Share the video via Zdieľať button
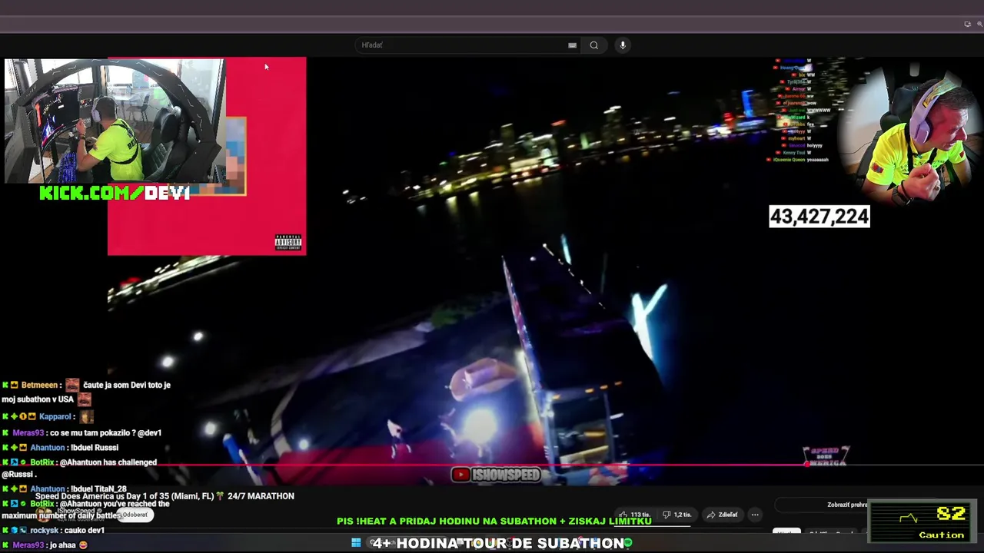The height and width of the screenshot is (553, 984). point(723,515)
